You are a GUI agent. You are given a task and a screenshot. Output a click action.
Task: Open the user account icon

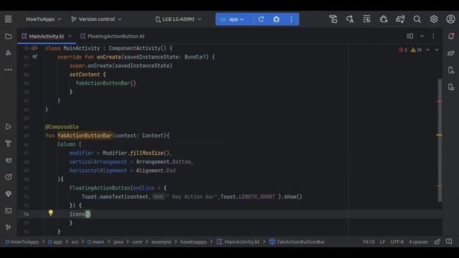pyautogui.click(x=450, y=19)
